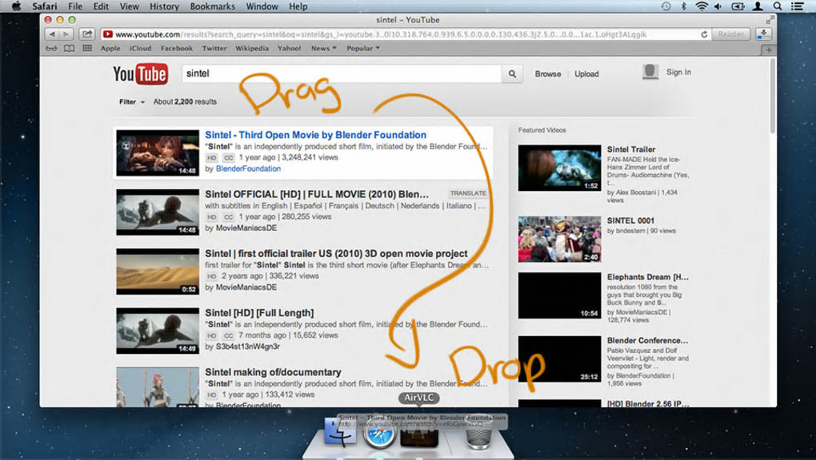Click the Finder icon in the Dock
Image resolution: width=816 pixels, height=460 pixels.
point(340,431)
